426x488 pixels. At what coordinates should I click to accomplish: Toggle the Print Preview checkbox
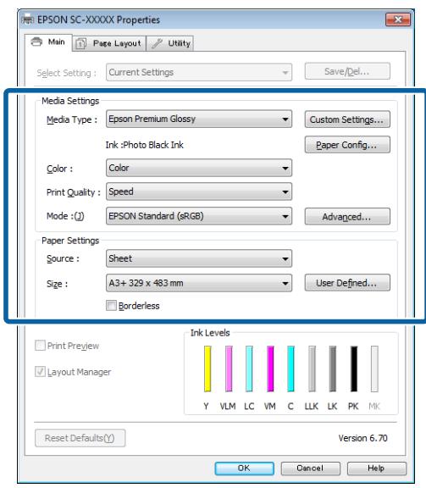click(x=40, y=346)
